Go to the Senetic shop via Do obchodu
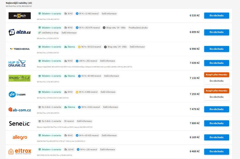Image resolution: width=240 pixels, height=159 pixels. point(216,123)
